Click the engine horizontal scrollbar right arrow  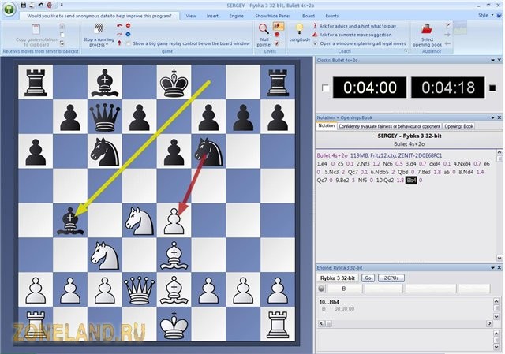tap(489, 323)
